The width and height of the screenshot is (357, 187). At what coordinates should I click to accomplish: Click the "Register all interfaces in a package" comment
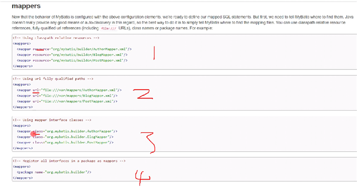tap(69, 161)
